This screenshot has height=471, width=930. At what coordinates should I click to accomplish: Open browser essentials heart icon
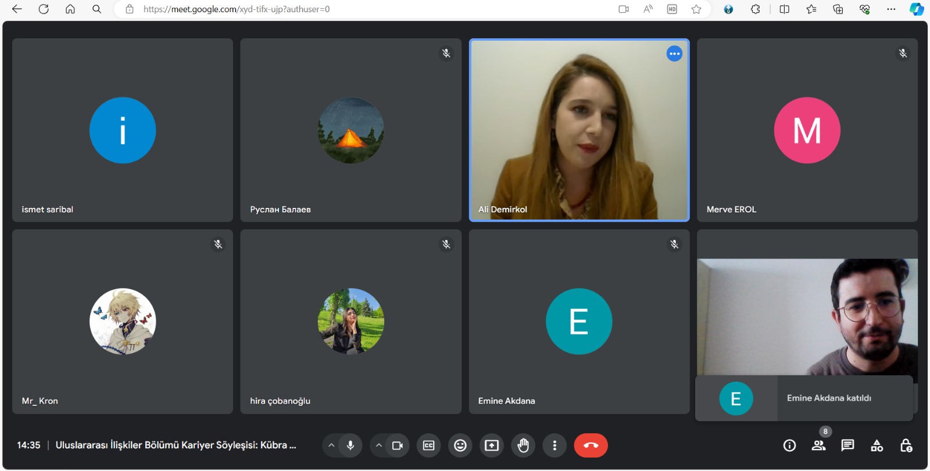(x=865, y=9)
